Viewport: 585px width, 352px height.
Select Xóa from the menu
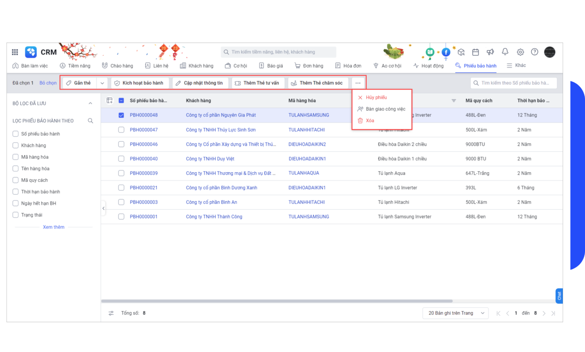(370, 121)
